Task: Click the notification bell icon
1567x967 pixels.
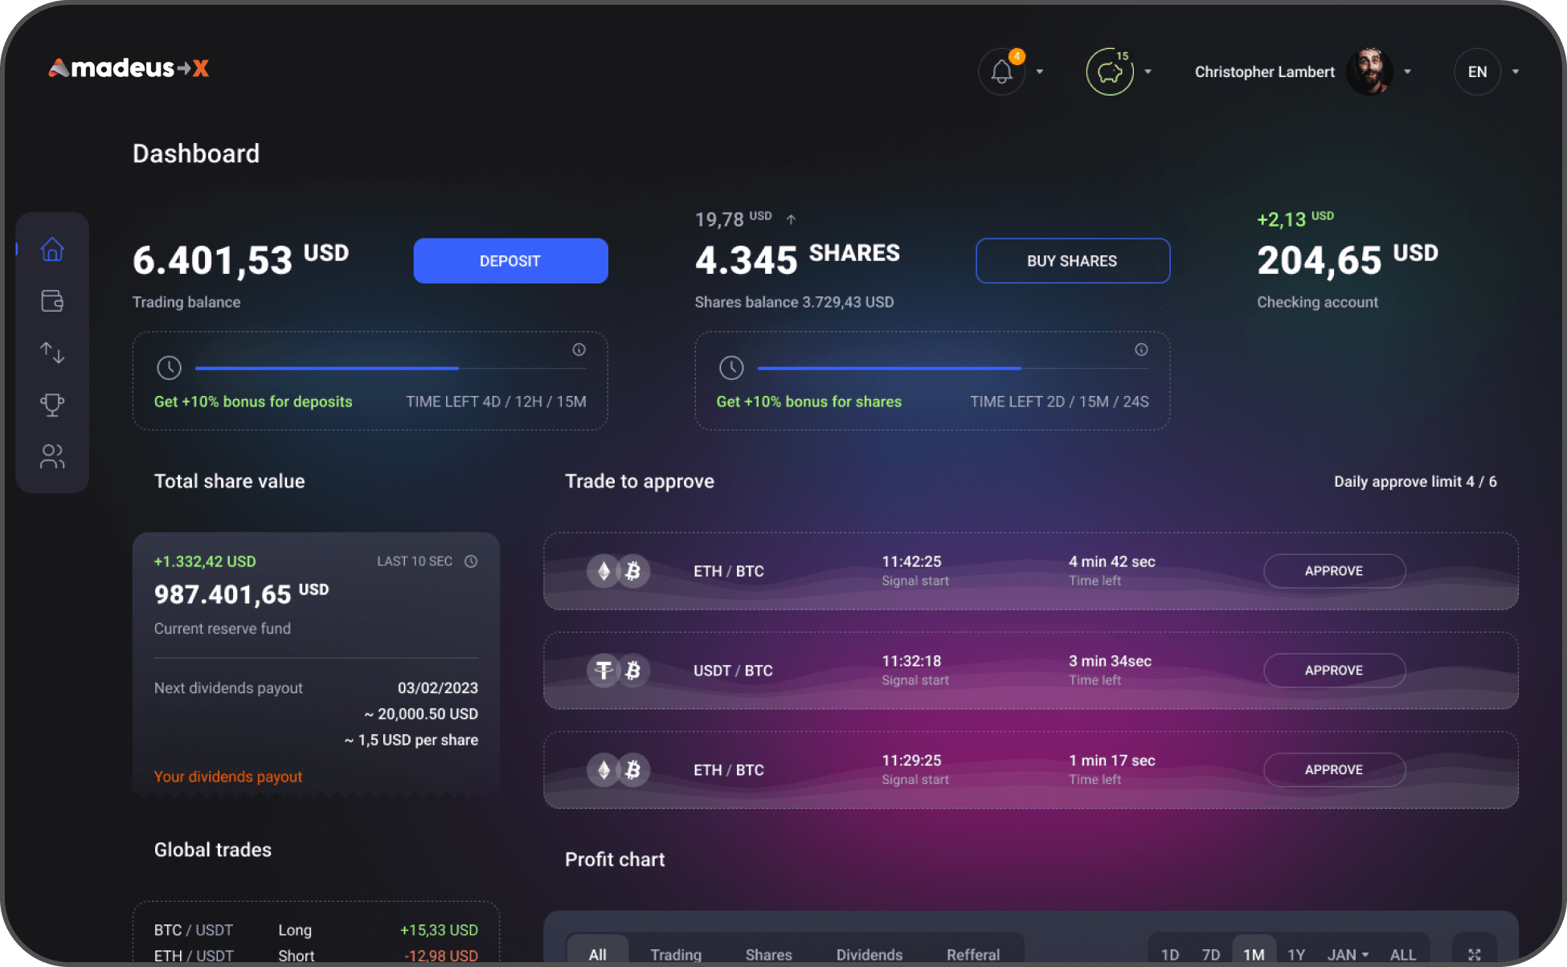Action: coord(1001,71)
